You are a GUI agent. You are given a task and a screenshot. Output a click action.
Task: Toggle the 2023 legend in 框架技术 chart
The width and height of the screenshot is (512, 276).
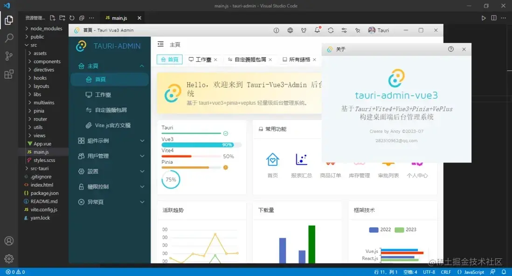(406, 230)
